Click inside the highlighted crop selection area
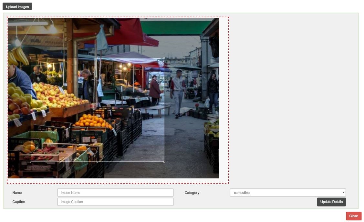 tap(97, 110)
